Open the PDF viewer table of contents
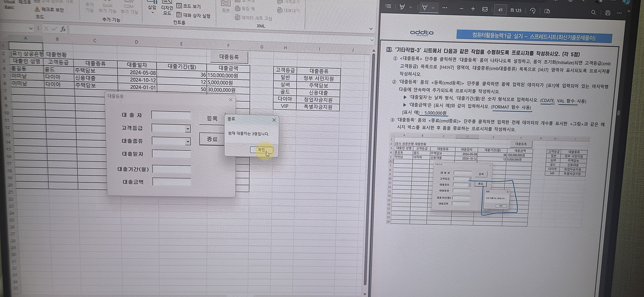Image resolution: width=644 pixels, height=297 pixels. (388, 6)
